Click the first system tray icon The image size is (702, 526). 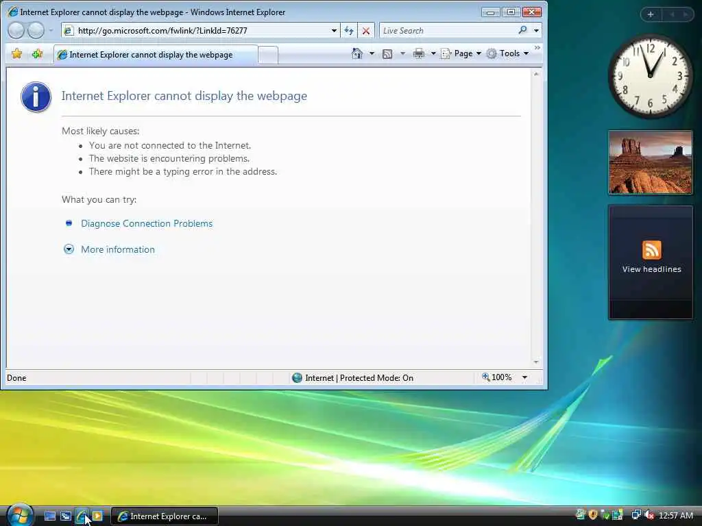(581, 515)
